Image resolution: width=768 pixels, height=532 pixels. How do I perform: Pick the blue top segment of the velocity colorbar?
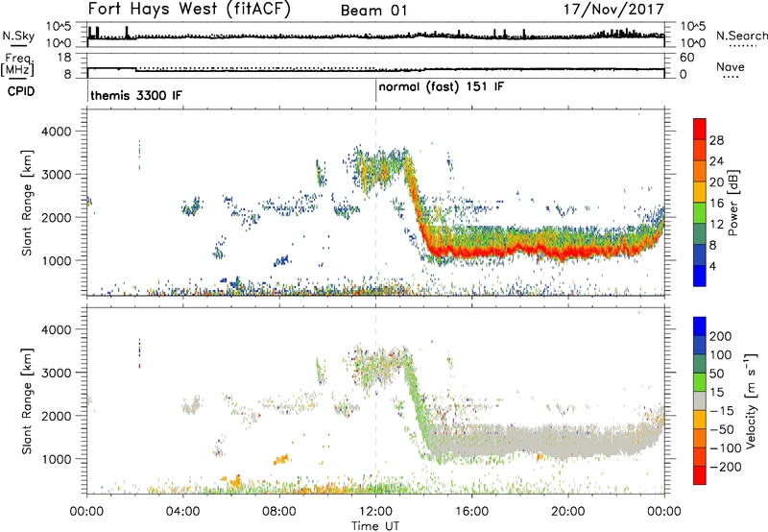pyautogui.click(x=700, y=326)
